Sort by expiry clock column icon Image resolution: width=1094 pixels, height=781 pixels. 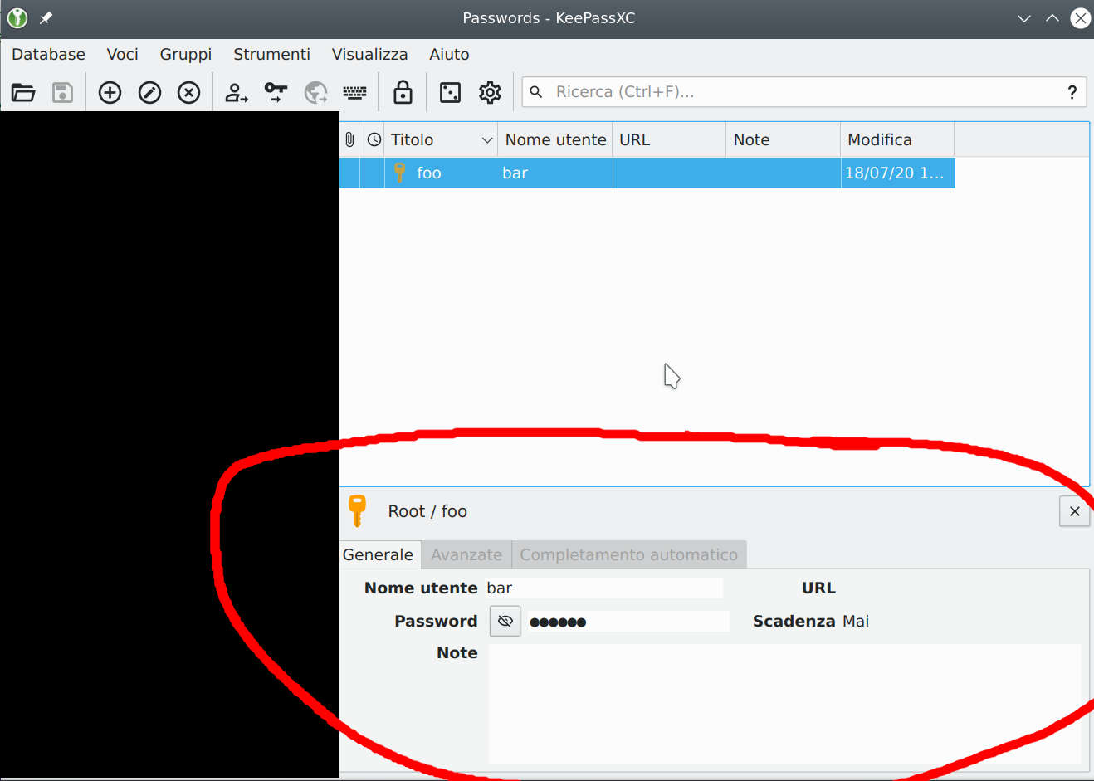374,139
